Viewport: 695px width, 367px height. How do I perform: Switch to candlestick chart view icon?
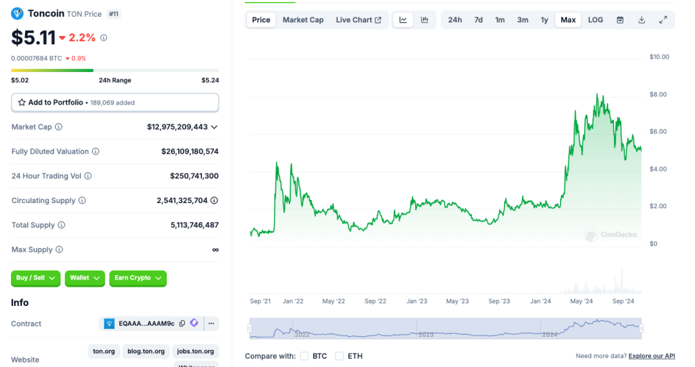click(424, 20)
